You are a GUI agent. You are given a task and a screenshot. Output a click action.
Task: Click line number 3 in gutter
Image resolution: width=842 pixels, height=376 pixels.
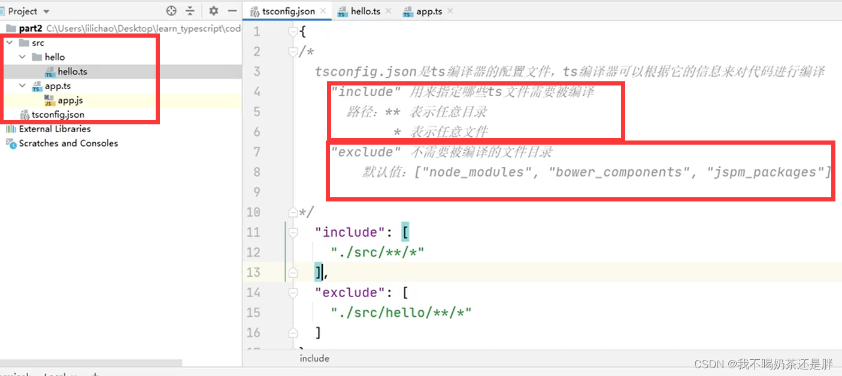pos(257,72)
